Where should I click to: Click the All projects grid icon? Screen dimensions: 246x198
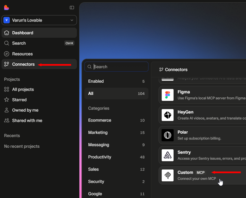(7, 89)
